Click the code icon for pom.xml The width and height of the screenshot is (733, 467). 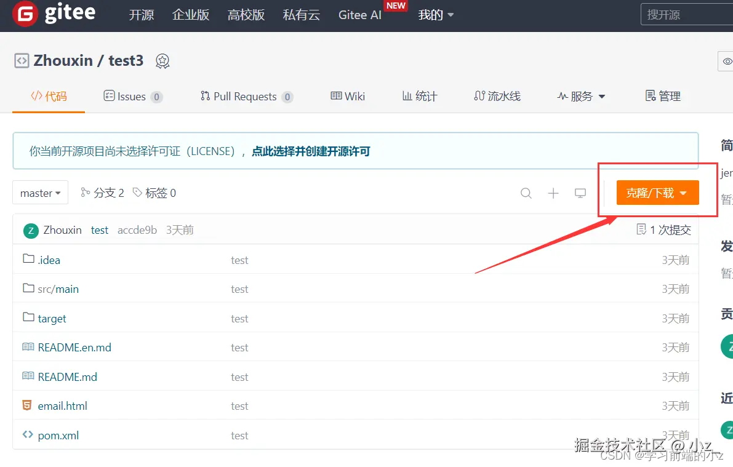tap(28, 434)
